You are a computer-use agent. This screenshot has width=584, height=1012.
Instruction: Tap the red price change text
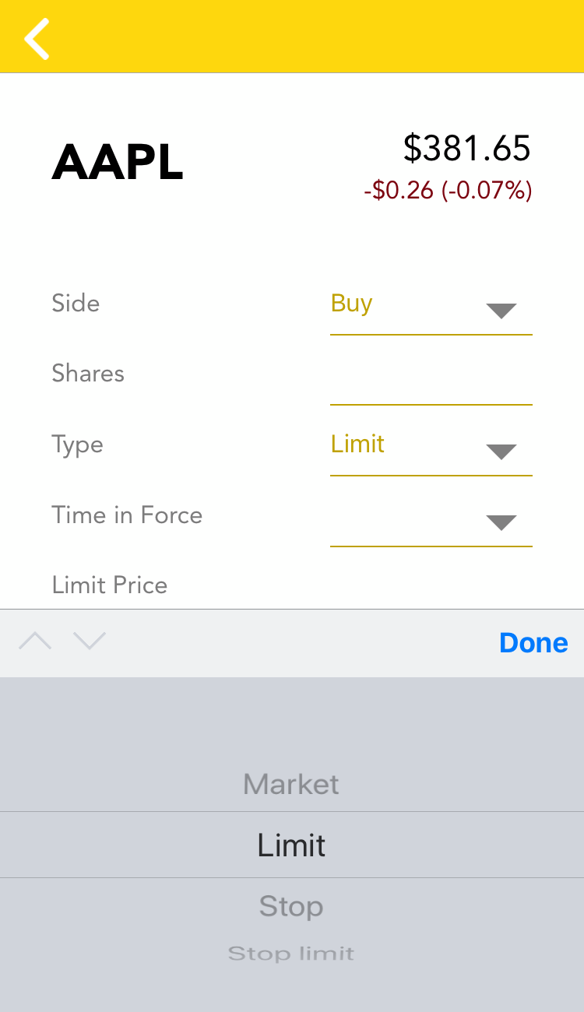pos(448,191)
